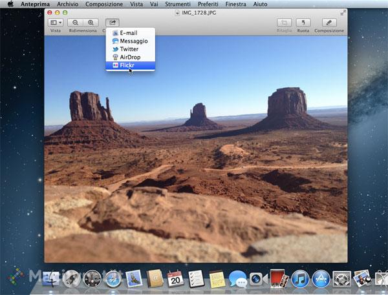The height and width of the screenshot is (295, 388).
Task: Minimize the window with the yellow button
Action: pyautogui.click(x=57, y=13)
